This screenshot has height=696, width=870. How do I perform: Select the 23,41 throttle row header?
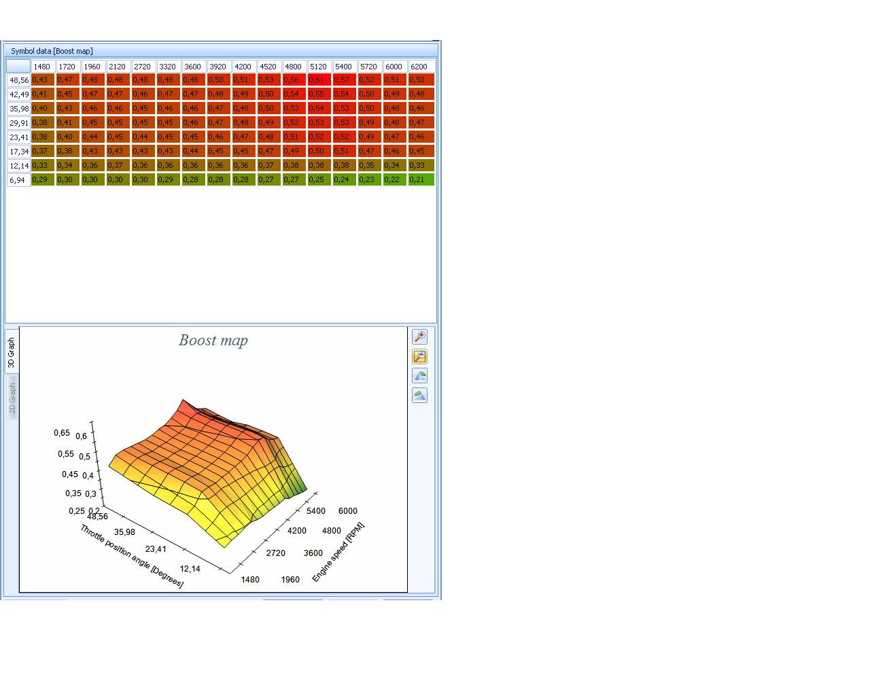(19, 137)
